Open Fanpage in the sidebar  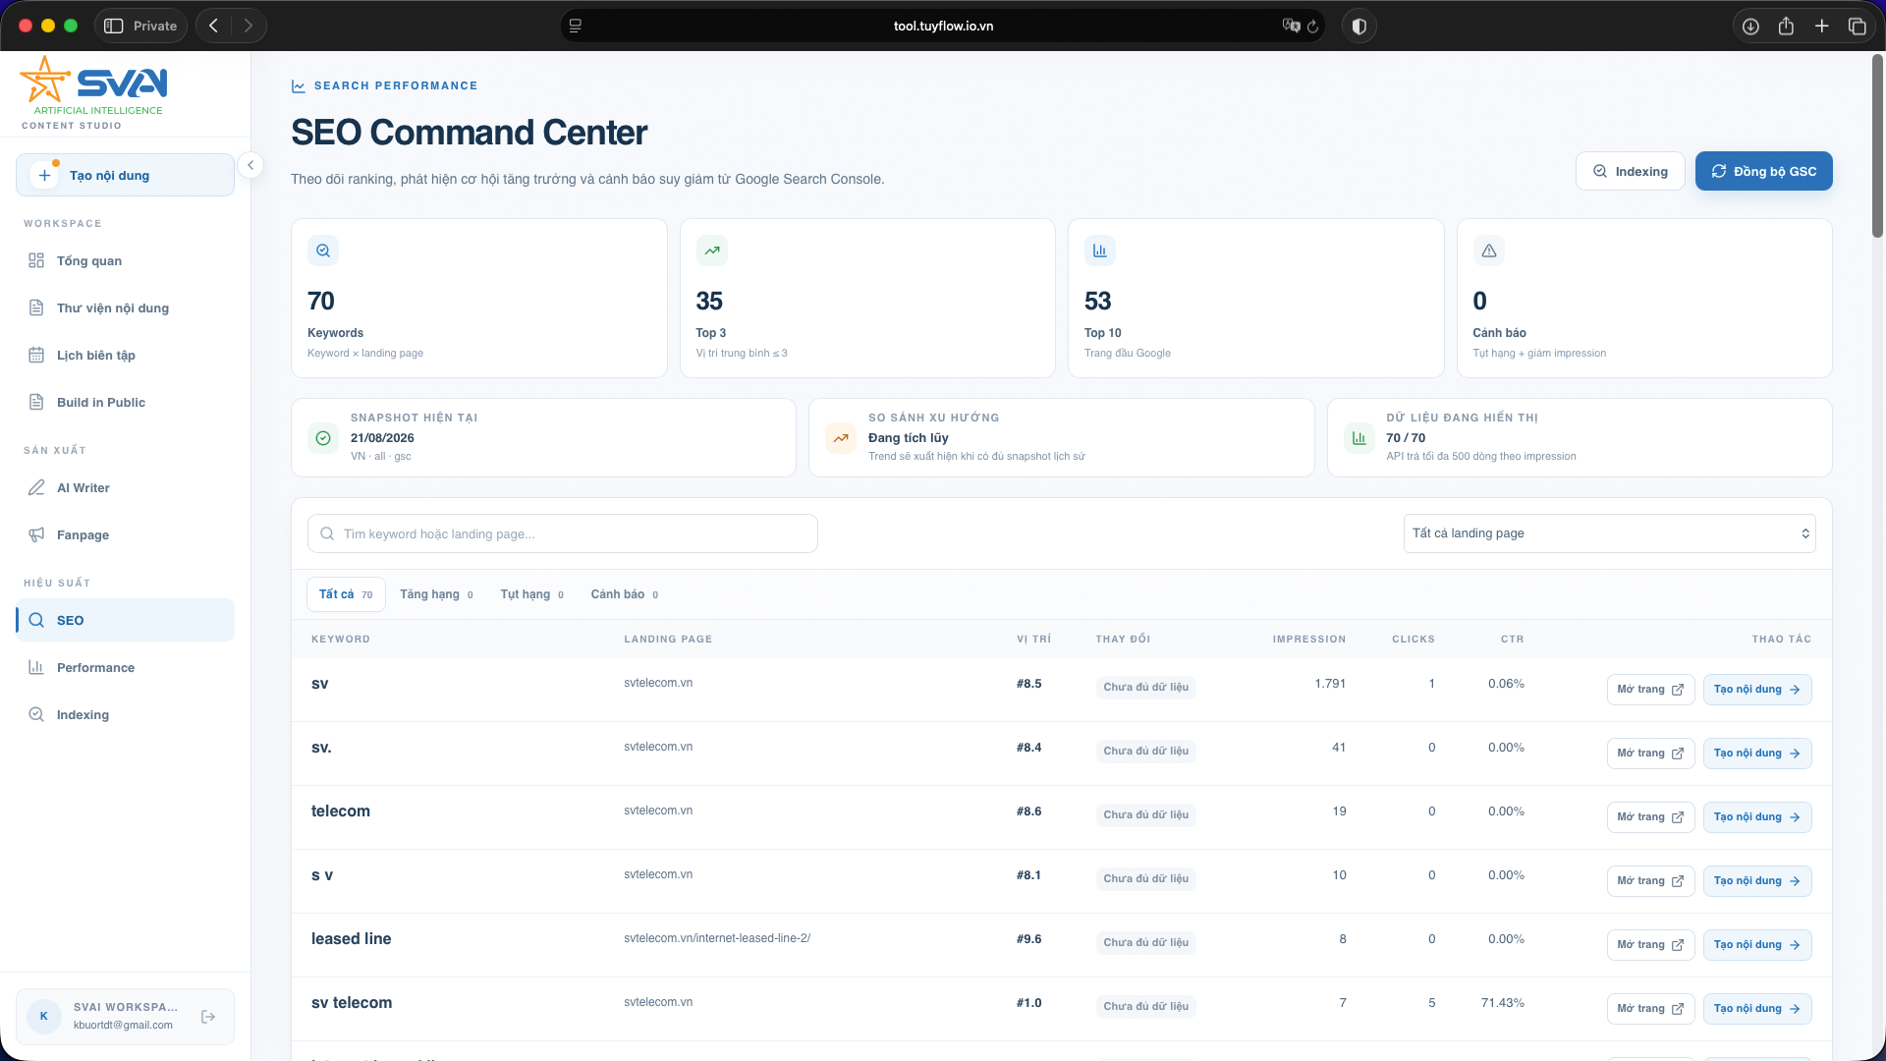click(125, 534)
